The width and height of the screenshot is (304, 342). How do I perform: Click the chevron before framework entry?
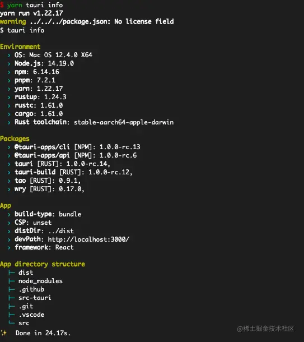tap(9, 248)
